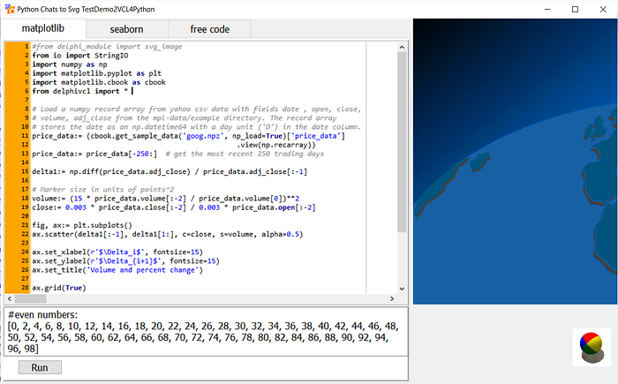Screen dimensions: 618x384
Task: Click line 2 'from io import StringIO'
Action: coord(80,56)
